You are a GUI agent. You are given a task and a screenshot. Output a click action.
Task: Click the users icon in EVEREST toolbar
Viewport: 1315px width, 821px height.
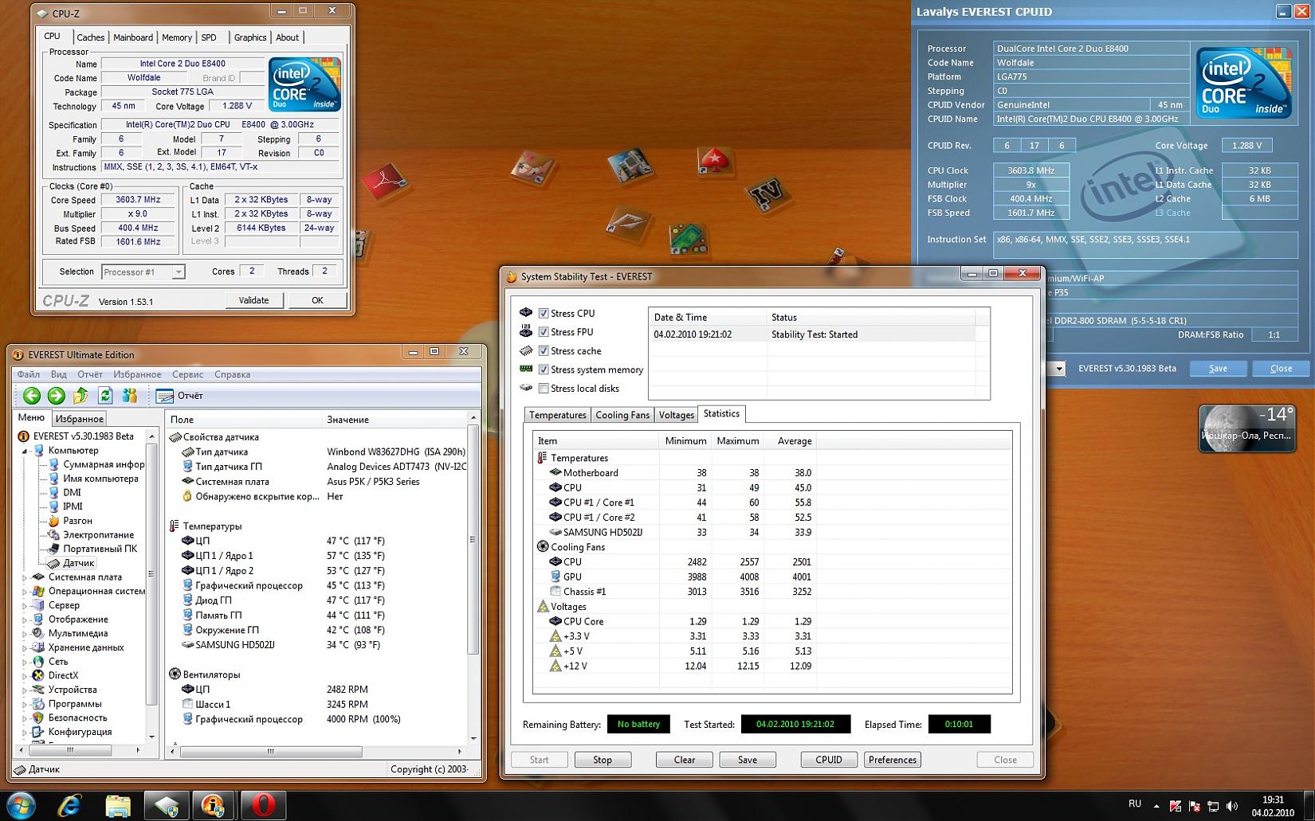(x=130, y=396)
